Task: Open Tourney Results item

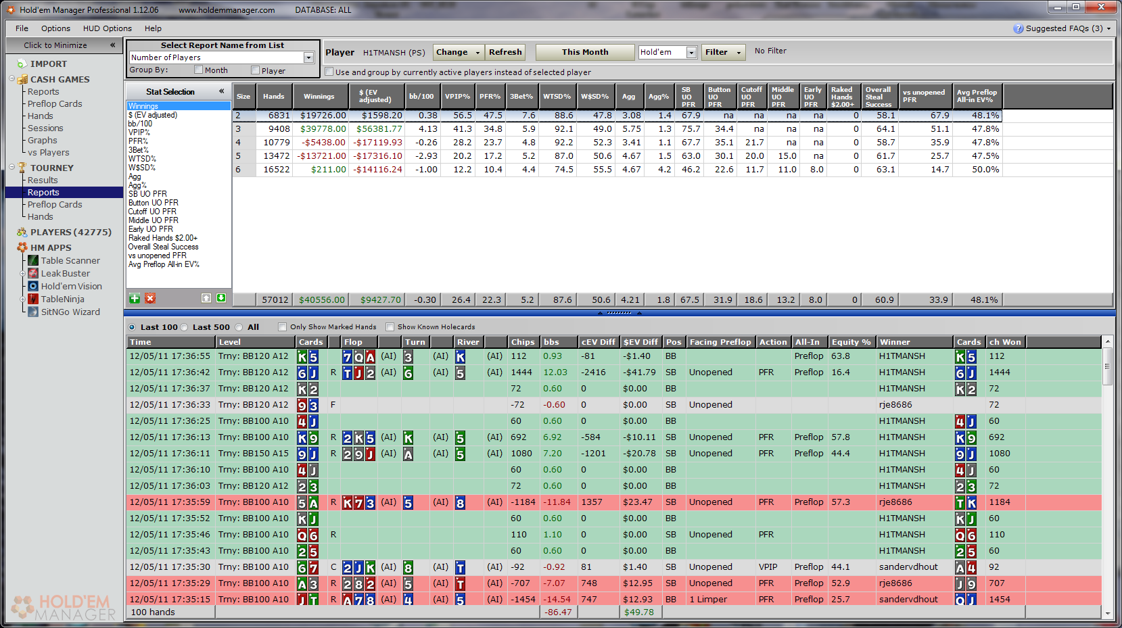Action: (43, 180)
